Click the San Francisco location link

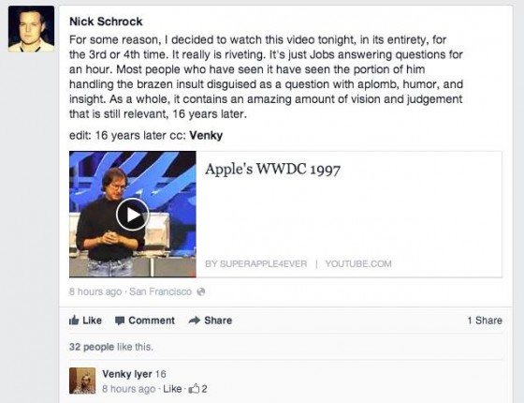pos(160,291)
